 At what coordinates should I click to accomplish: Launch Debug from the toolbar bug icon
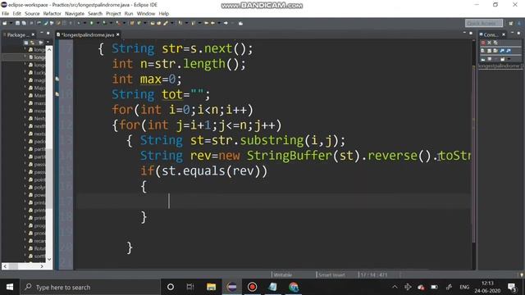(x=79, y=23)
